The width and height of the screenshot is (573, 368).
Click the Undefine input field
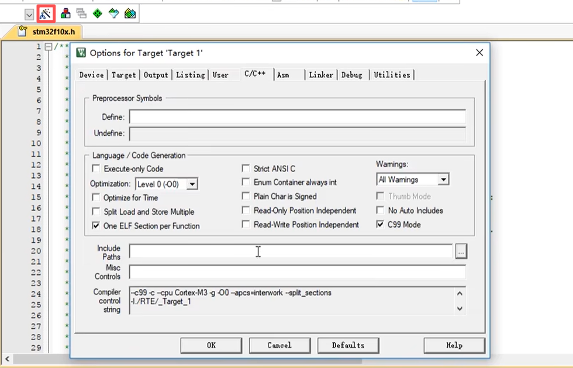pos(298,133)
